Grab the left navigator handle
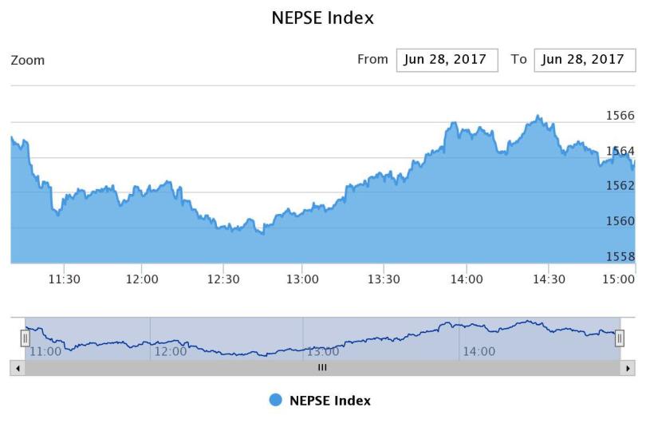 click(x=25, y=338)
